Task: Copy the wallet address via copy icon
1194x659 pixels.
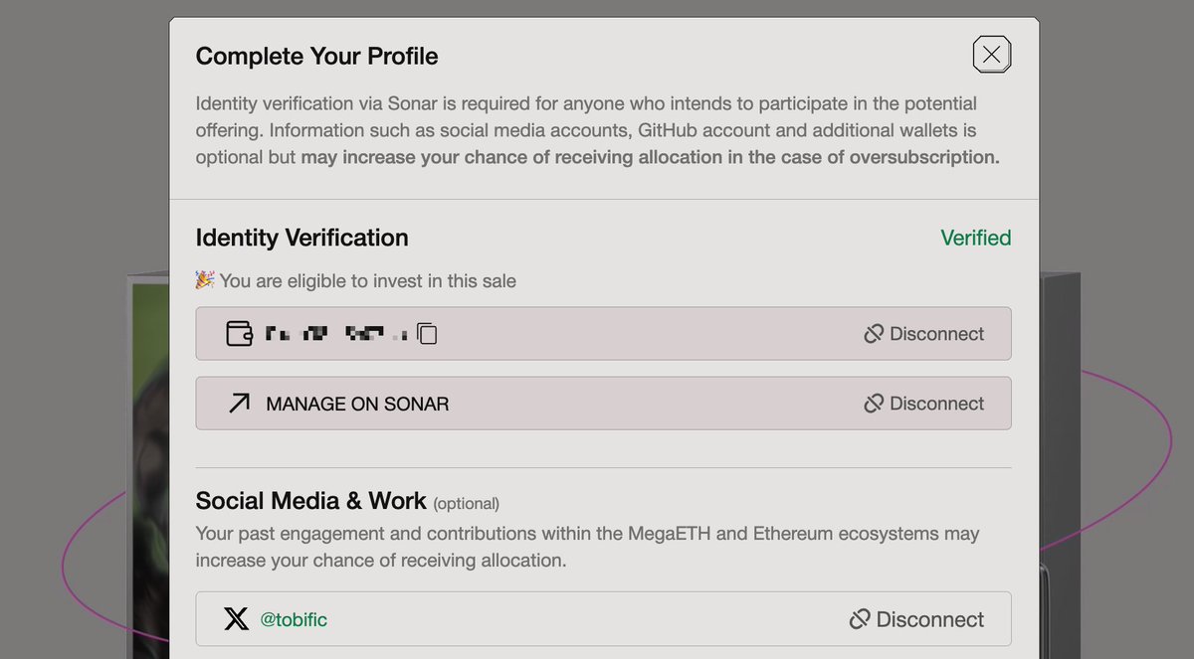Action: click(427, 334)
